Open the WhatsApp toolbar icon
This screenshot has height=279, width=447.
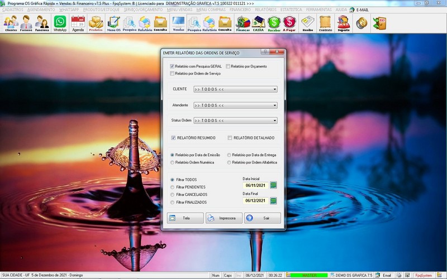point(60,23)
